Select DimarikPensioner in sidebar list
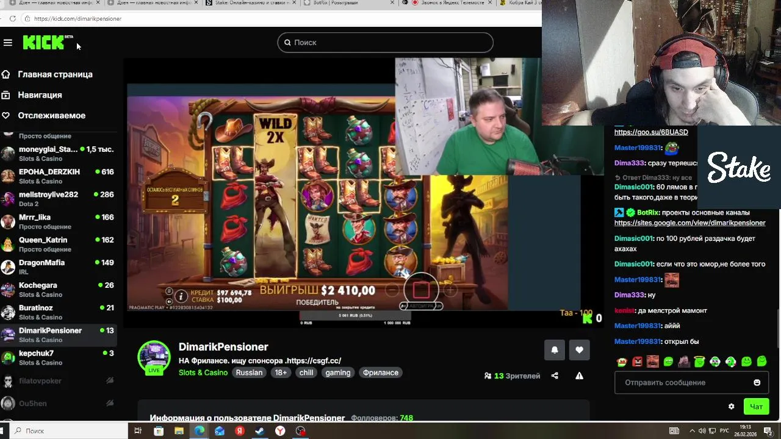This screenshot has height=439, width=781. click(x=58, y=335)
